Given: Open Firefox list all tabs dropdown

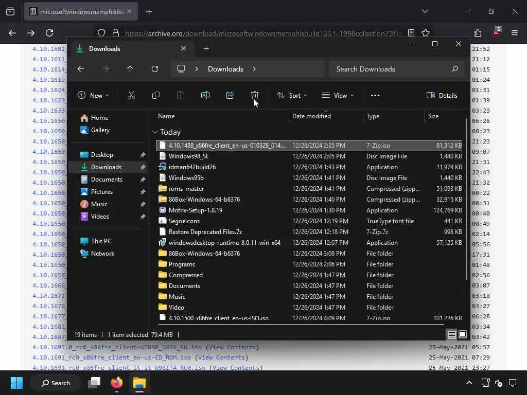Looking at the screenshot, I should [425, 11].
